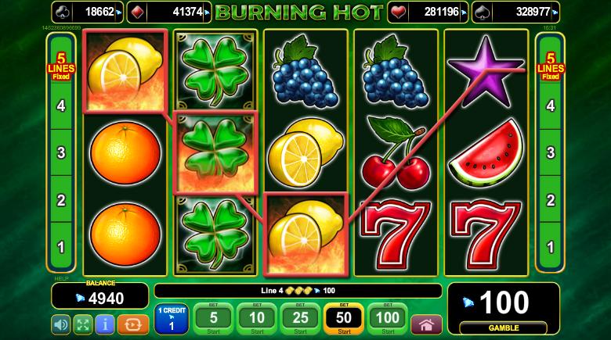
Task: Select bet 10 start button
Action: (257, 319)
